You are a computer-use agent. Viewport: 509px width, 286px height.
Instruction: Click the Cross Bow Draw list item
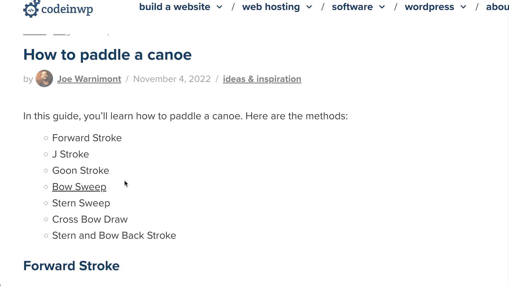pos(90,219)
